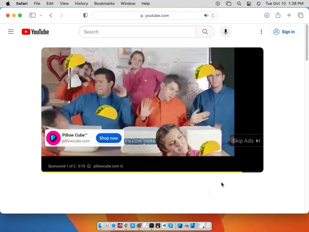Open Visual Studio Code from the Dock

coord(164,225)
